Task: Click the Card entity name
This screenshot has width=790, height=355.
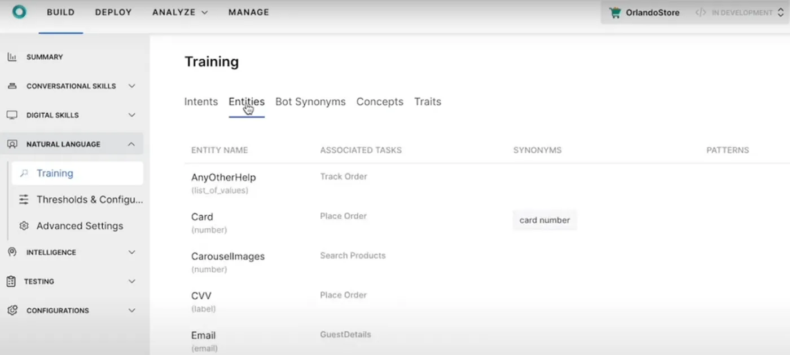Action: [x=202, y=217]
